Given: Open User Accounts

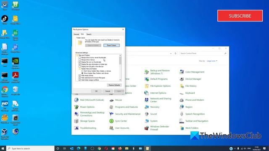Looking at the screenshot, I should 119,128.
